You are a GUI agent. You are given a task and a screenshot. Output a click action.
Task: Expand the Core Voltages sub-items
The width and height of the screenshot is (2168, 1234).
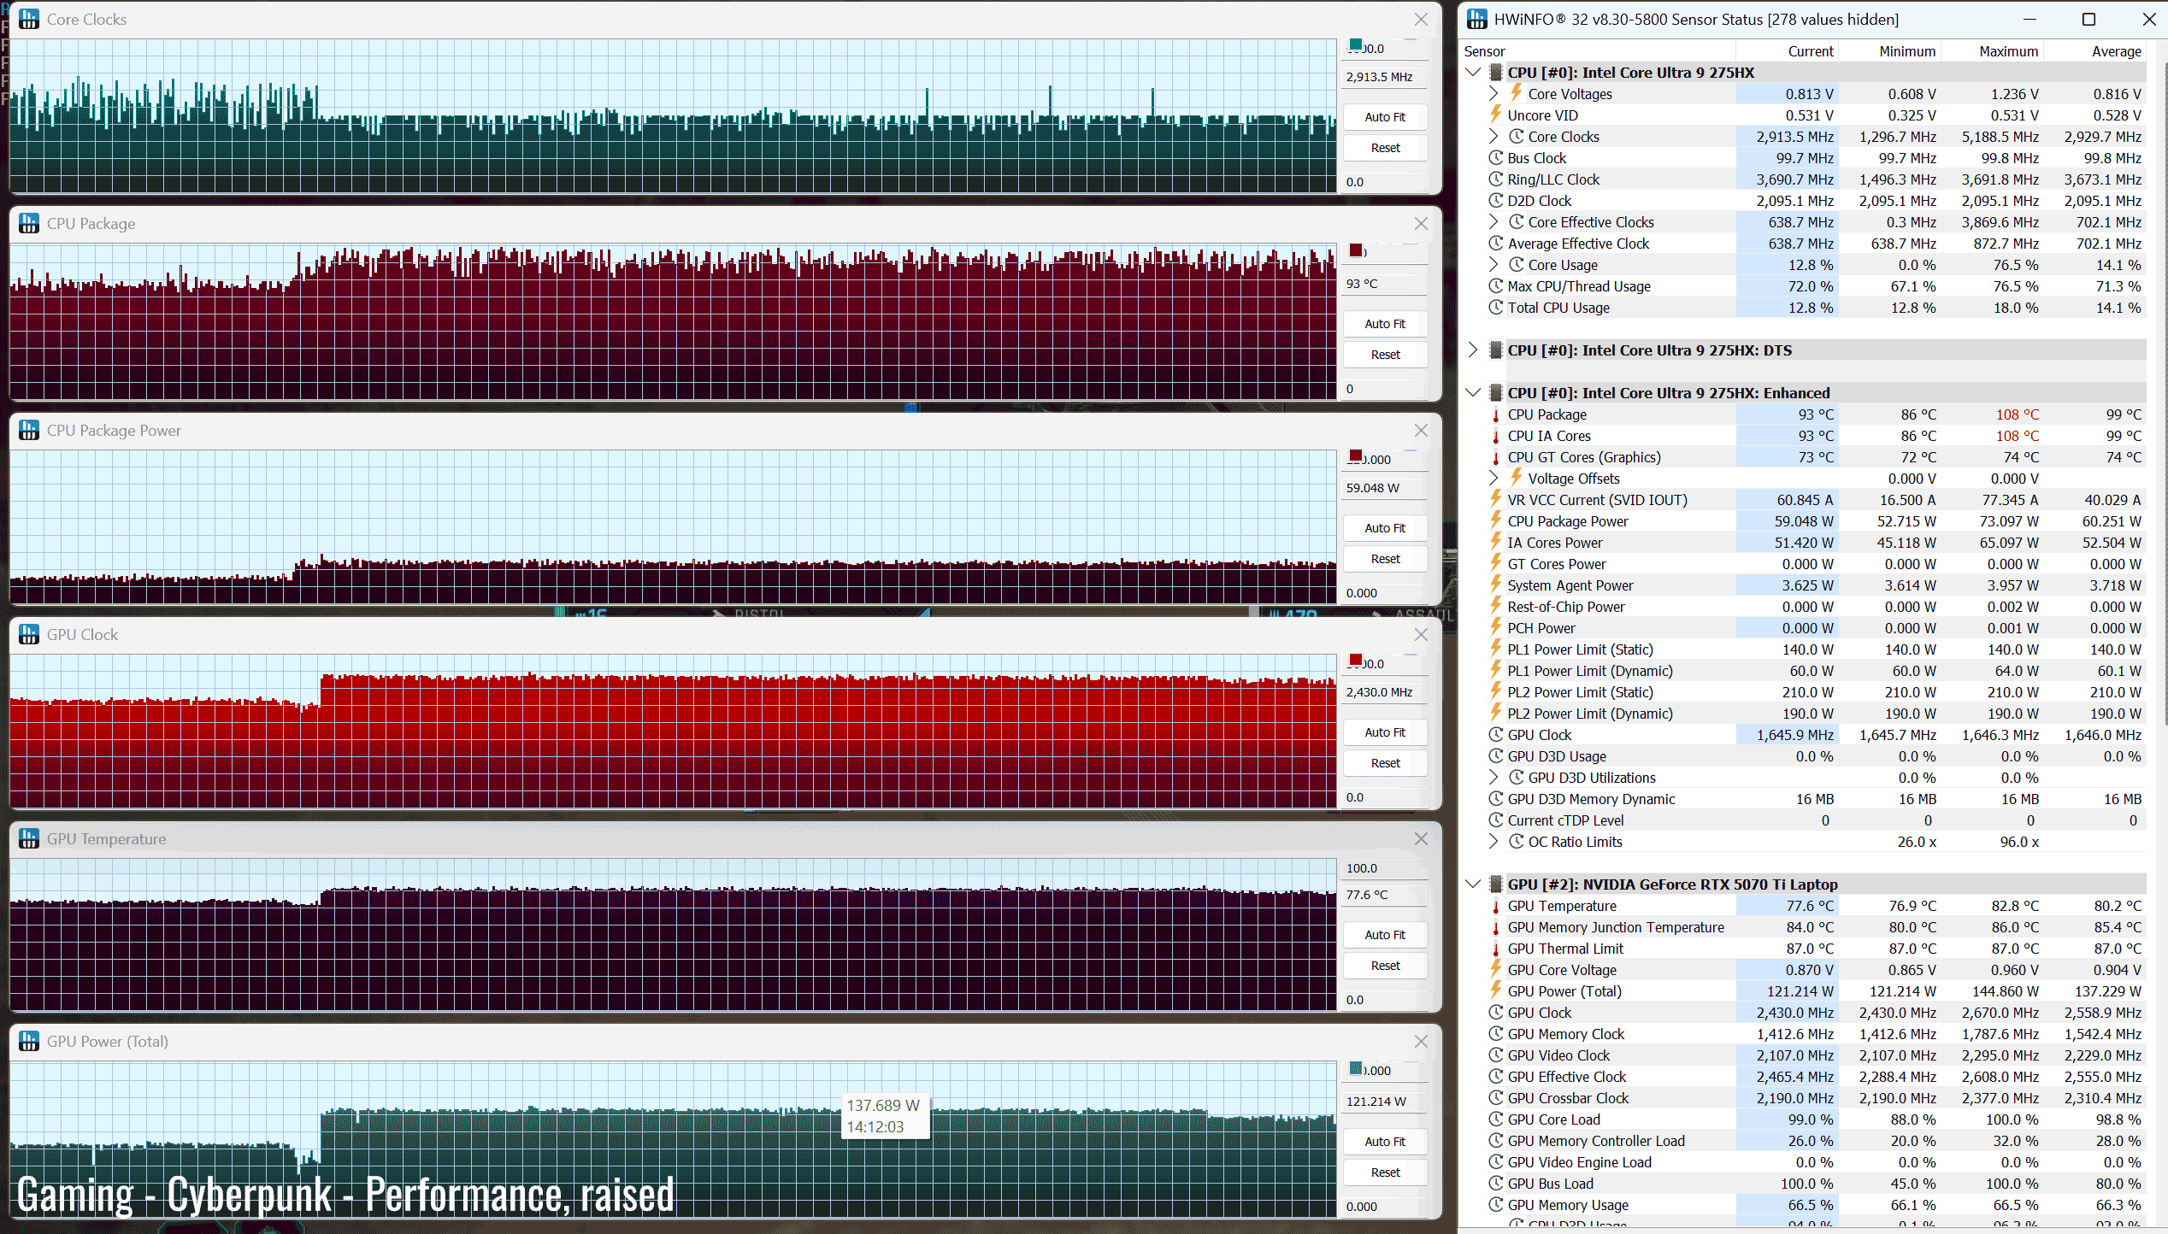tap(1493, 94)
